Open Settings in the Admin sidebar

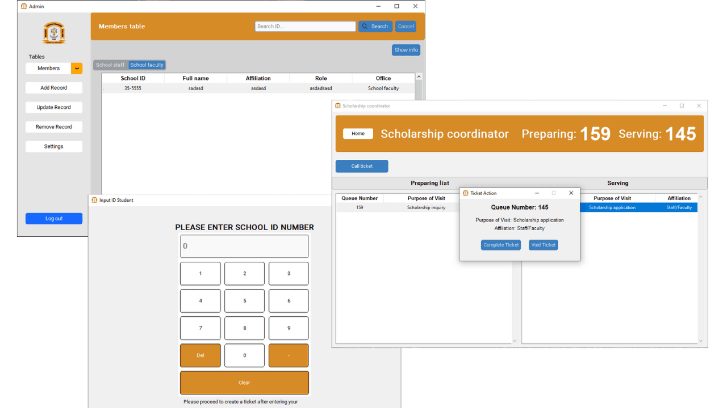(53, 146)
